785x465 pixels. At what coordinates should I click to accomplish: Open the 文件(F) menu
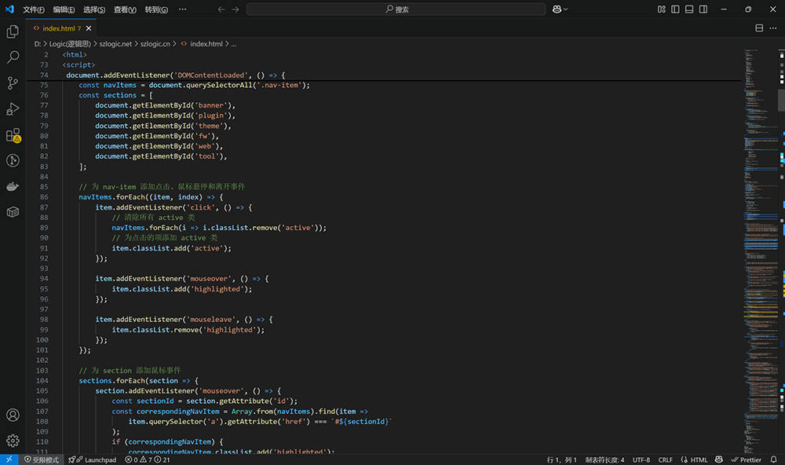click(x=34, y=9)
